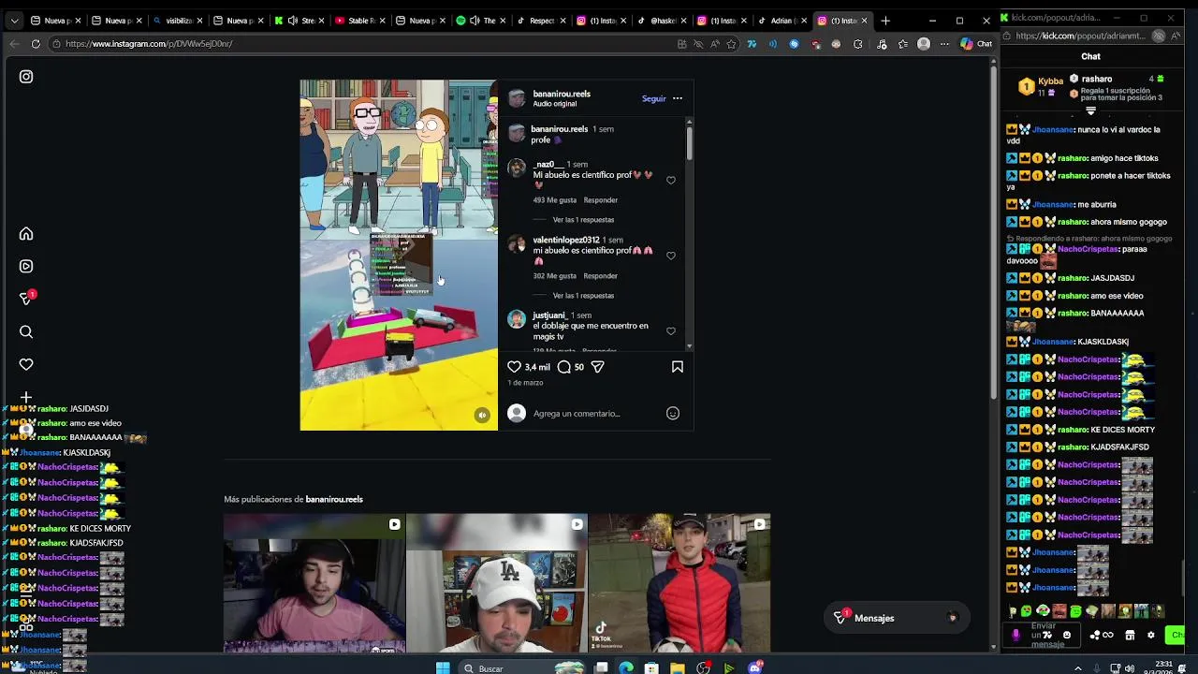Viewport: 1198px width, 674px height.
Task: Open Instagram search magnifier in sidebar
Action: [x=26, y=331]
